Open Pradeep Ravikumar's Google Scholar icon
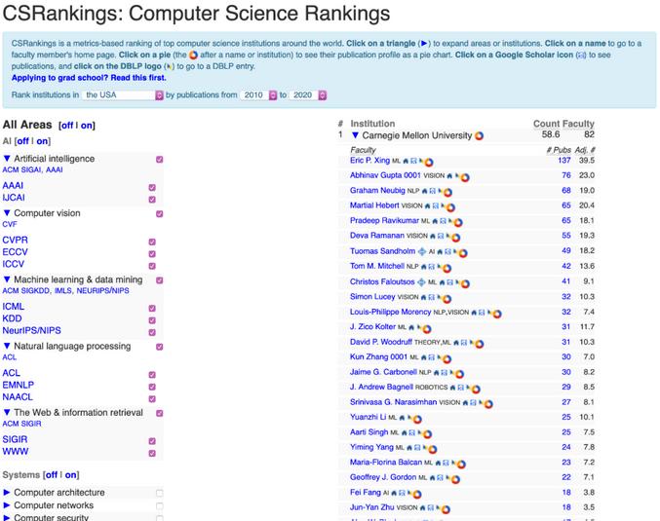660x521 pixels. click(x=443, y=221)
